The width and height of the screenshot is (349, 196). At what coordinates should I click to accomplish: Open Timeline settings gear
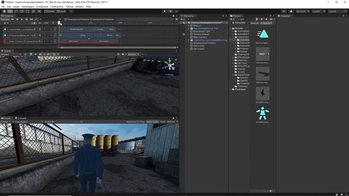click(x=177, y=20)
